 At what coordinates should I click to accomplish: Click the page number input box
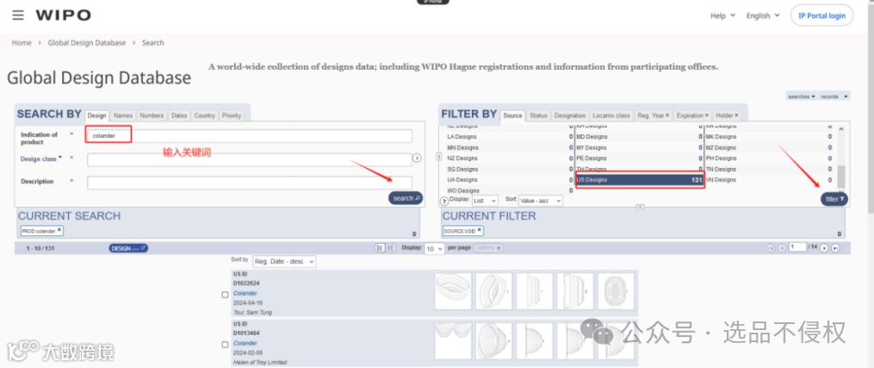(x=797, y=247)
